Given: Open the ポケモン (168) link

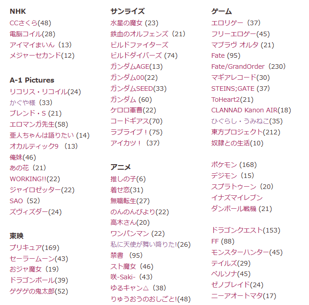Looking at the screenshot, I should point(234,165).
